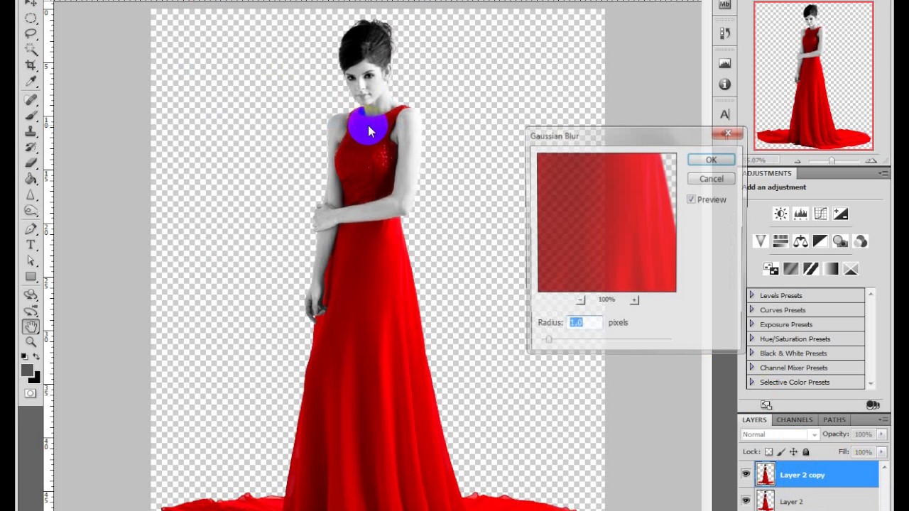This screenshot has height=511, width=909.
Task: Select the Dodge tool
Action: pyautogui.click(x=31, y=210)
